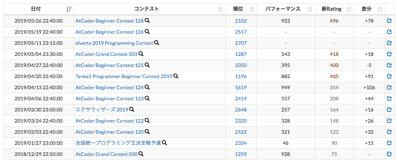Sort table by コンテスト column header
Screen dimensions: 397x162
150,9
